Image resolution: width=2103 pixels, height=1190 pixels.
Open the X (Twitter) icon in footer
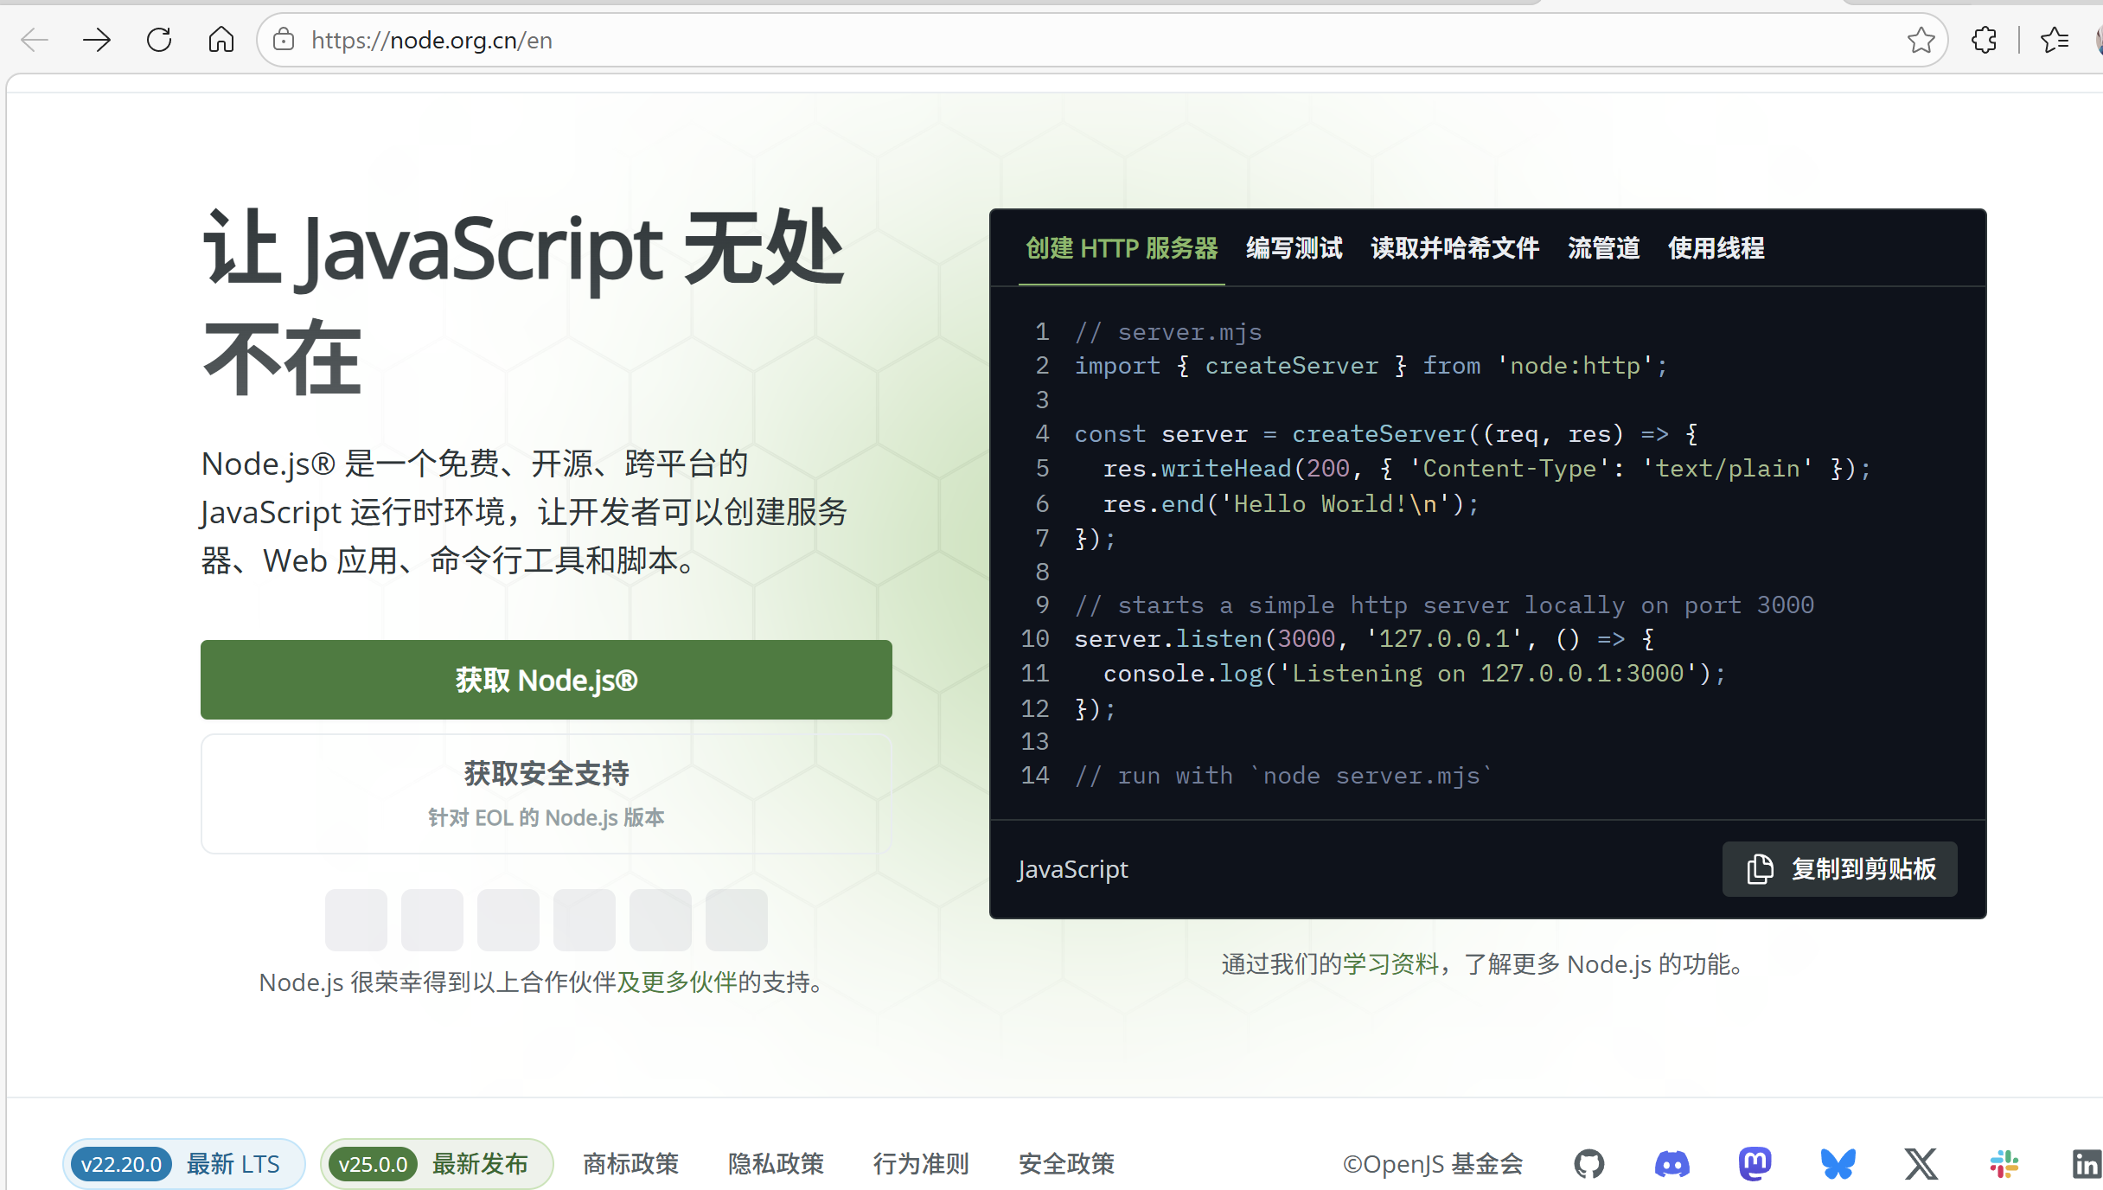pyautogui.click(x=1921, y=1164)
